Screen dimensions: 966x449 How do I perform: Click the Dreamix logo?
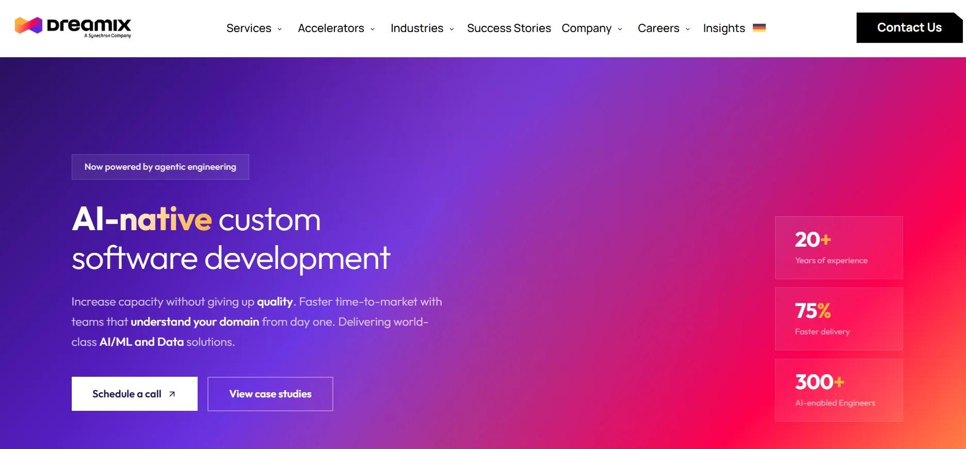[73, 27]
